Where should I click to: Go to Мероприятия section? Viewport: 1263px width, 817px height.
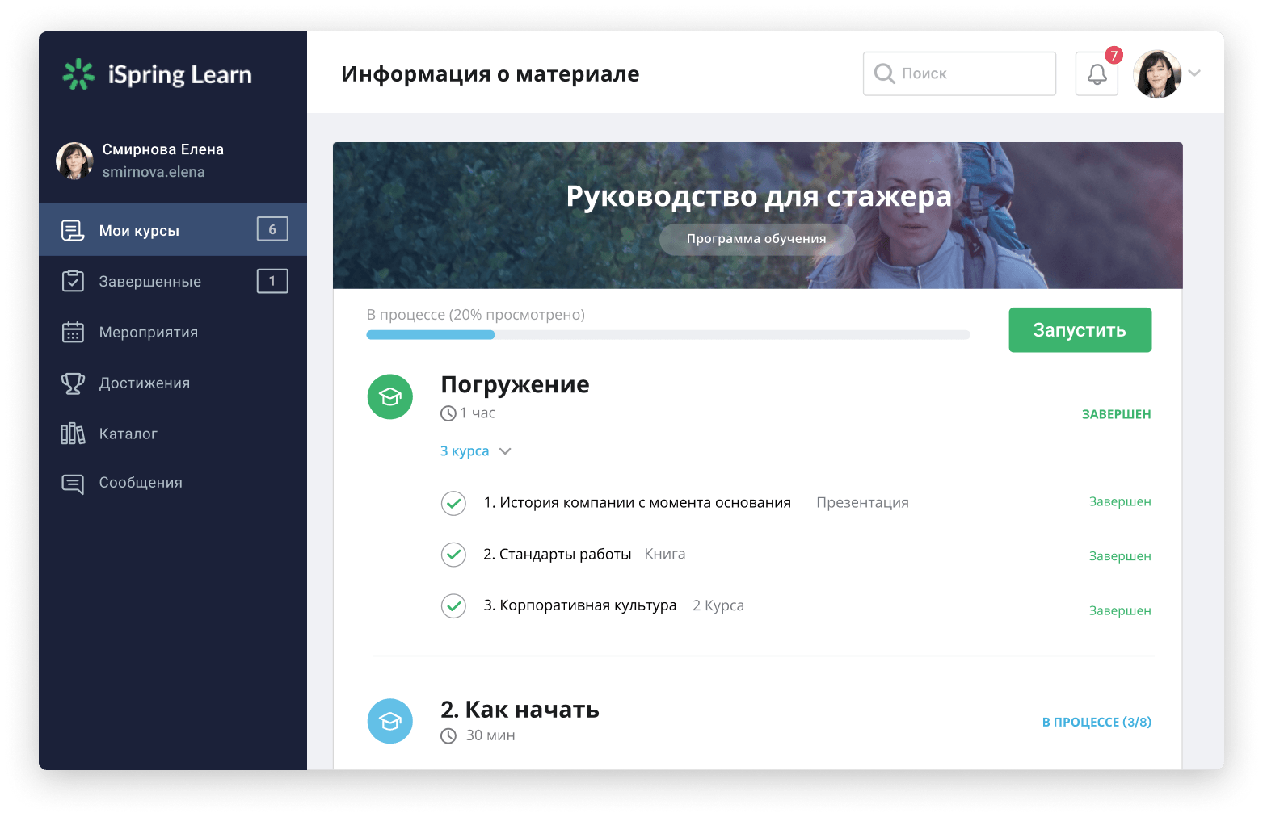173,332
